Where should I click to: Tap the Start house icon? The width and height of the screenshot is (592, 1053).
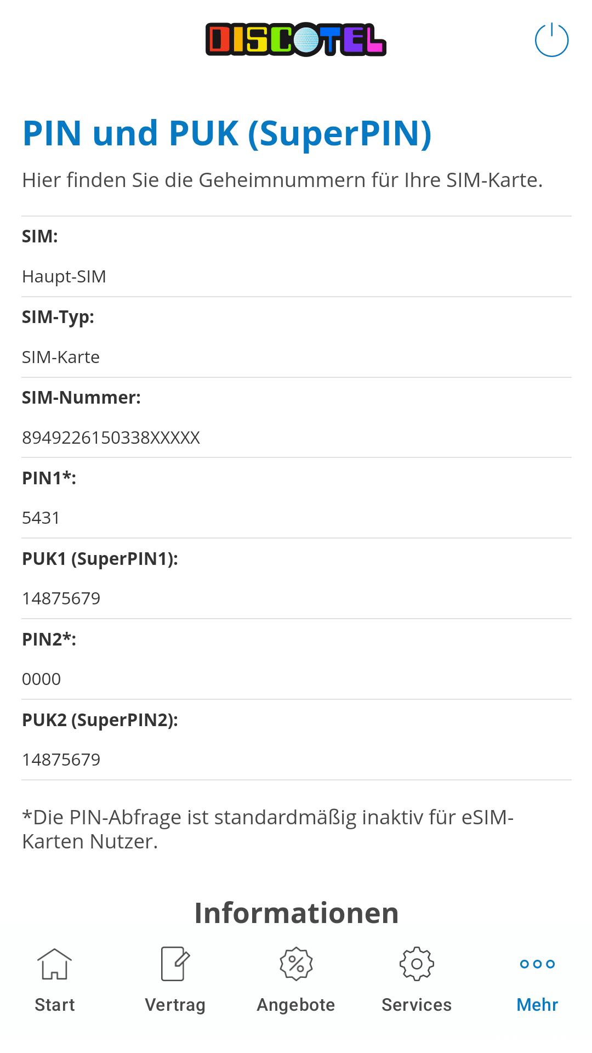coord(54,964)
